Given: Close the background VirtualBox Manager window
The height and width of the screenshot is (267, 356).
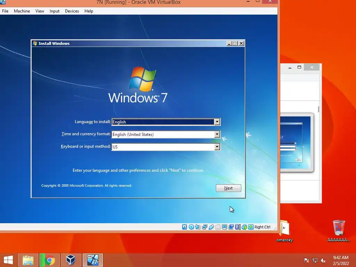Looking at the screenshot, I should pyautogui.click(x=312, y=67).
